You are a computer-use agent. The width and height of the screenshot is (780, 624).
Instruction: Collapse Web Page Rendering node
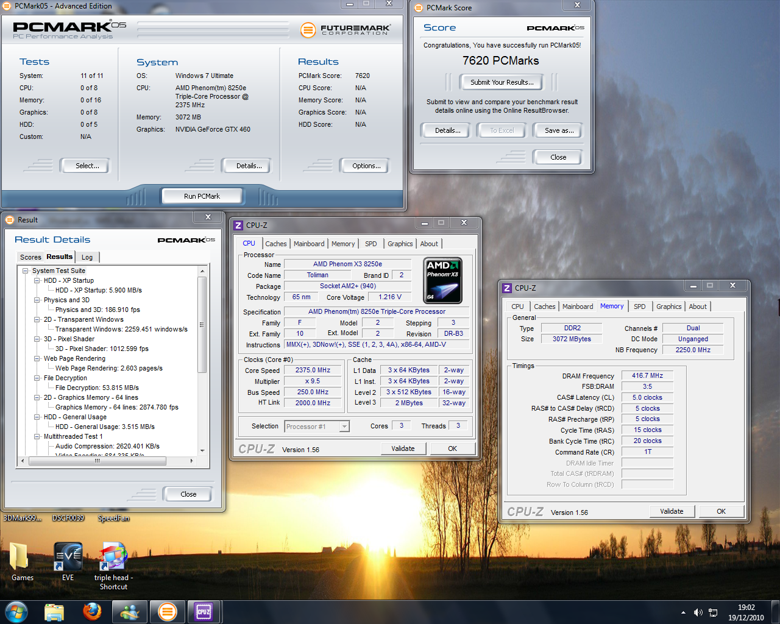(37, 359)
